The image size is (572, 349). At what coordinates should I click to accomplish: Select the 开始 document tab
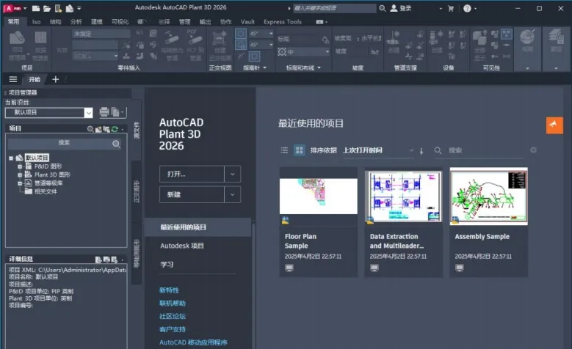35,79
